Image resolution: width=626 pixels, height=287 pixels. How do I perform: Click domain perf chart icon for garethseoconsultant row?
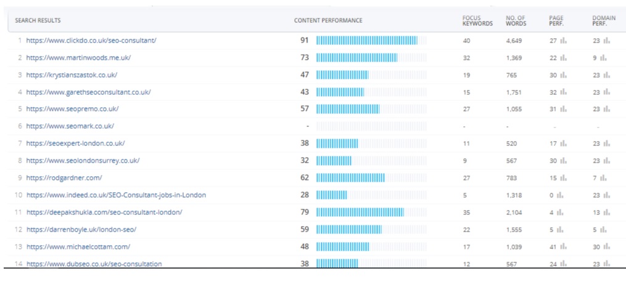pos(606,92)
